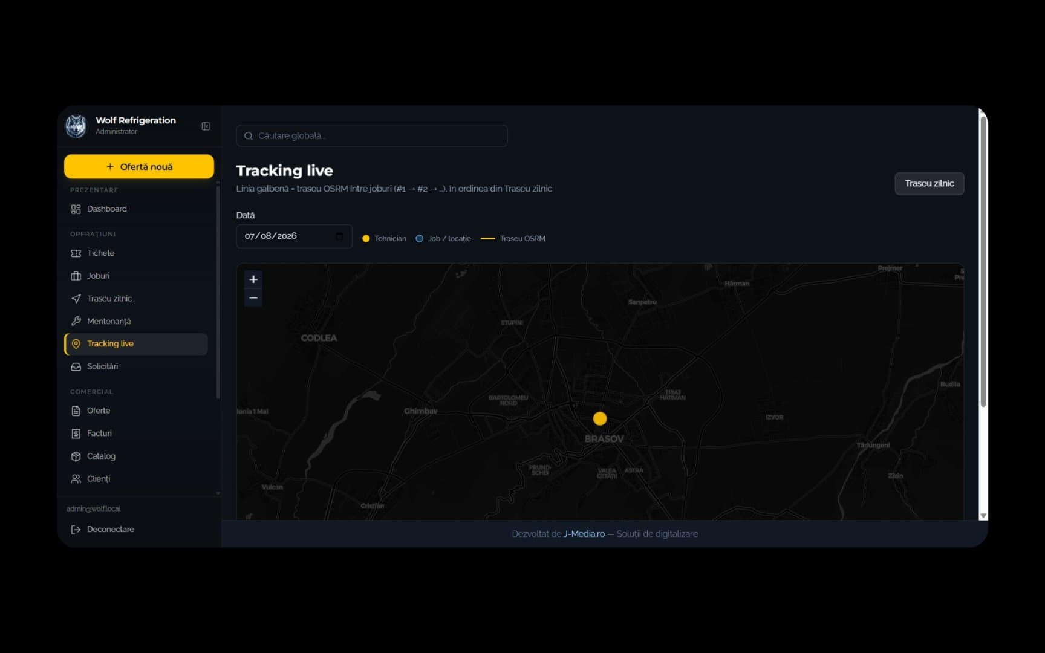Screen dimensions: 1045x653
Task: Click the Ofertă nouă button
Action: coord(139,167)
